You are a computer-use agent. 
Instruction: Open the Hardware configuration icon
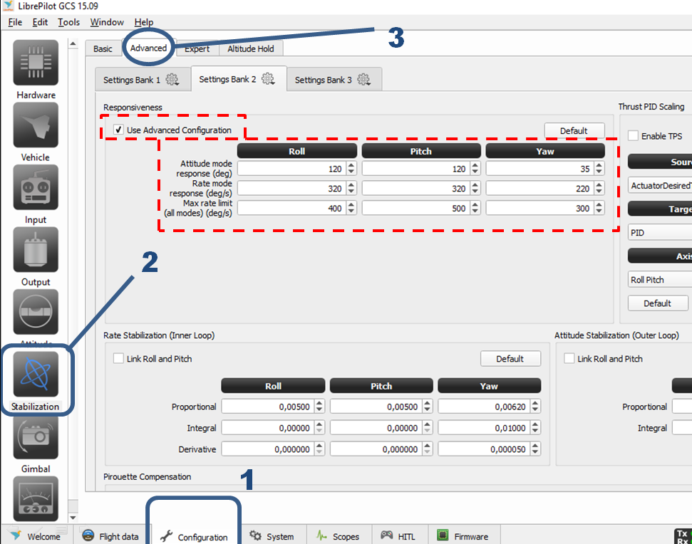coord(36,64)
